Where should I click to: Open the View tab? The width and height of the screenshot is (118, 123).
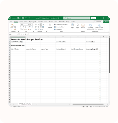(56, 22)
